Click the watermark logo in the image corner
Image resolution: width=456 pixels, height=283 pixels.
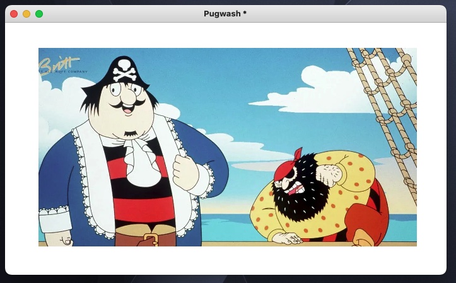pos(59,64)
